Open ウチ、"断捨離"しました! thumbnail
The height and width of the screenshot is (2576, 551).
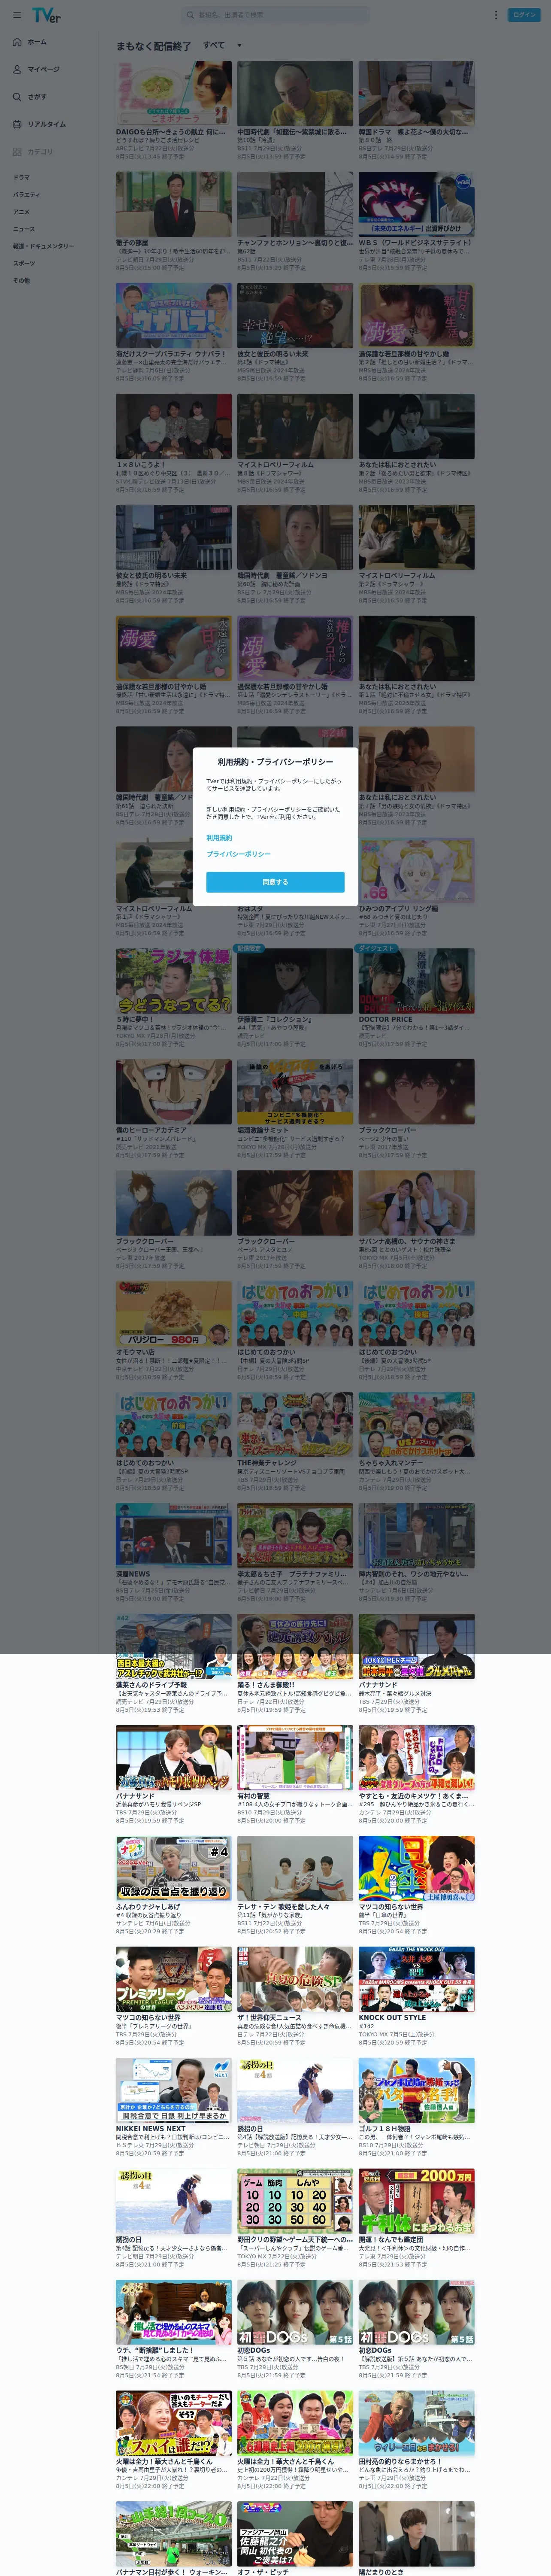click(x=174, y=2313)
